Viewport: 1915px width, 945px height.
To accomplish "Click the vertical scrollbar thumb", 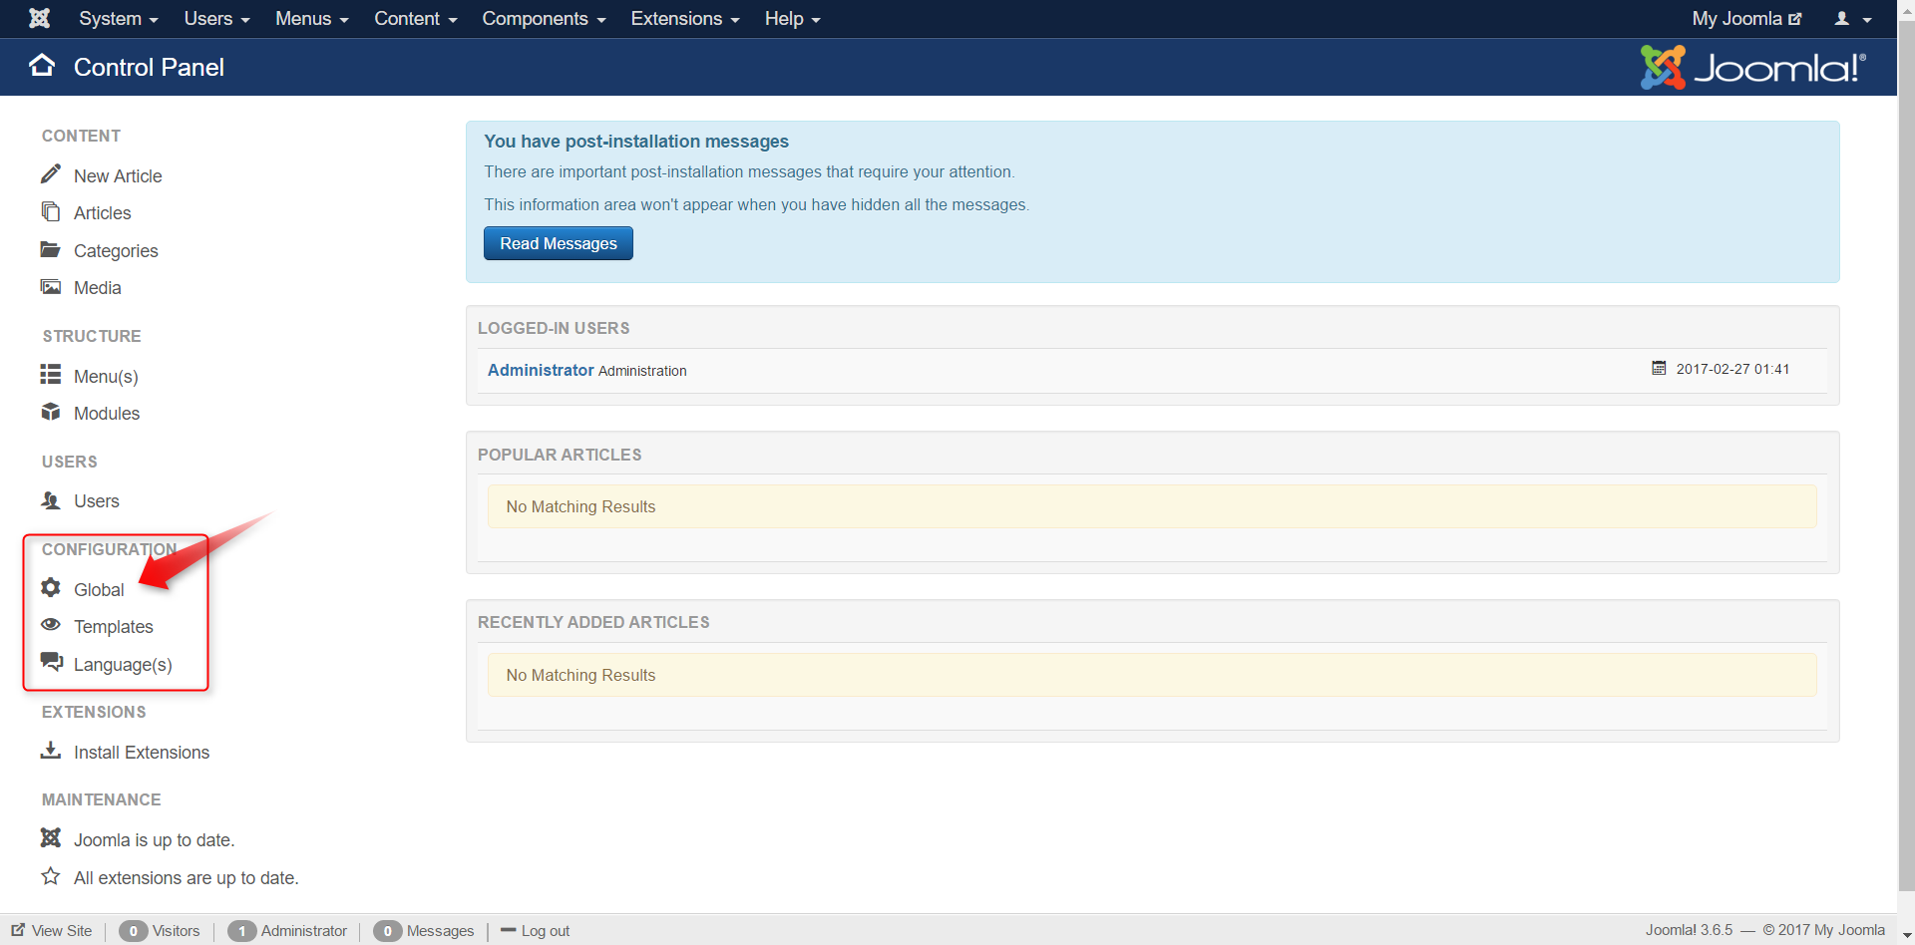I will coord(1906,455).
